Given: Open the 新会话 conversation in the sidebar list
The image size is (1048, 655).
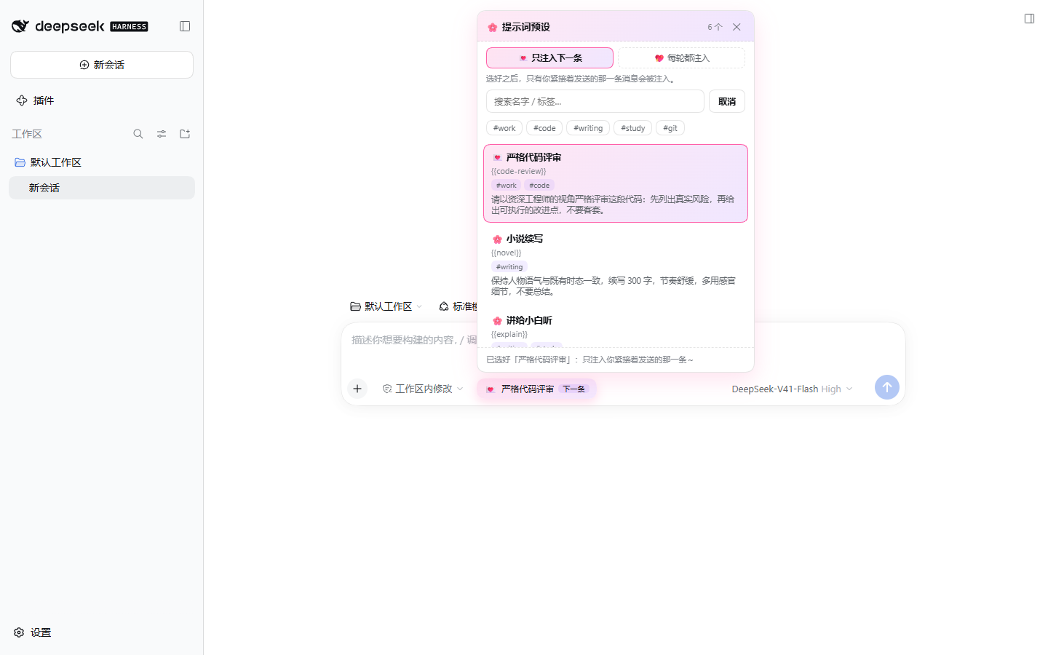Looking at the screenshot, I should click(102, 188).
